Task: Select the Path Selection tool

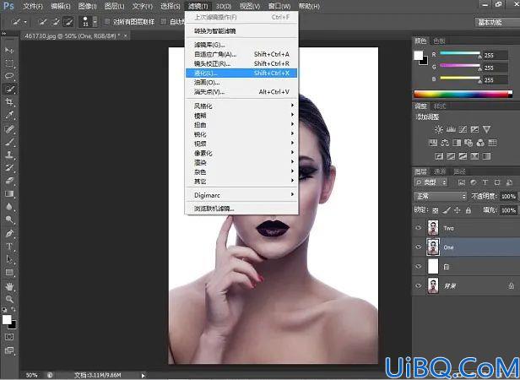Action: pyautogui.click(x=9, y=259)
